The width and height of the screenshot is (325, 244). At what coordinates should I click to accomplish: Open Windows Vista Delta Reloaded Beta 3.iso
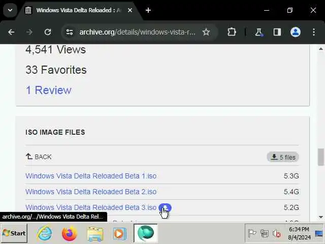pyautogui.click(x=91, y=207)
